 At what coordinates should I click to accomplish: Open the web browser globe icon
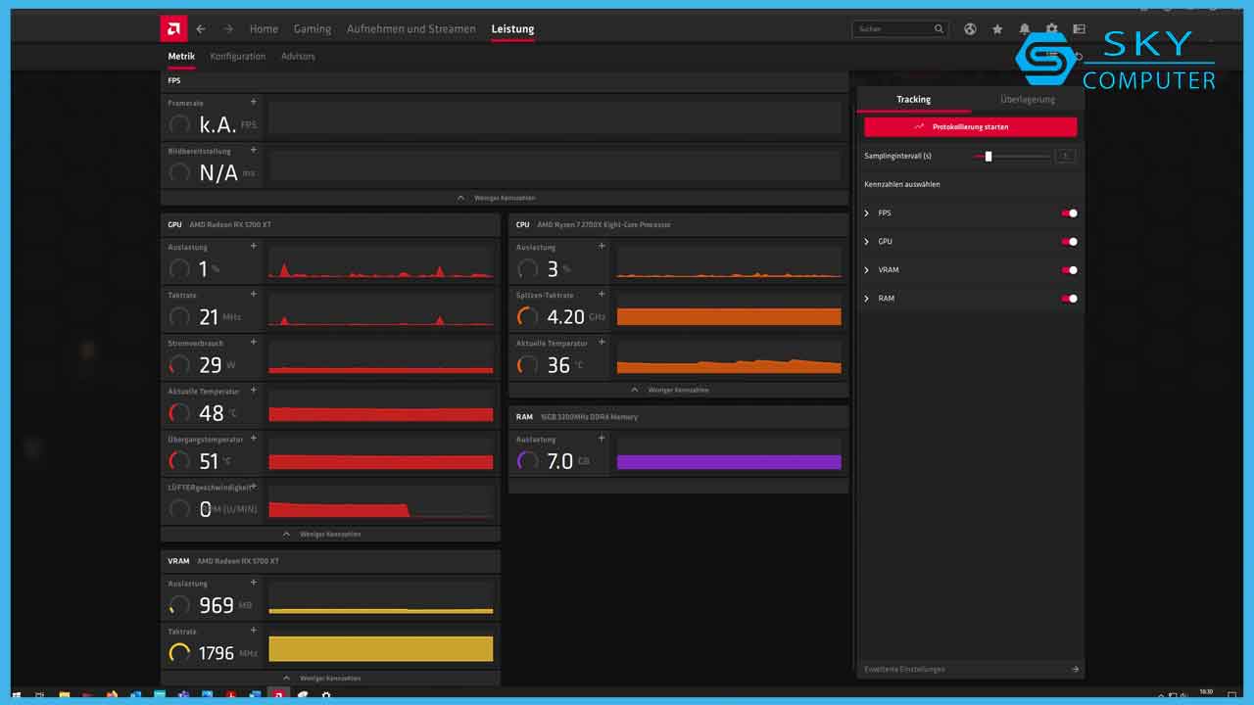tap(970, 29)
